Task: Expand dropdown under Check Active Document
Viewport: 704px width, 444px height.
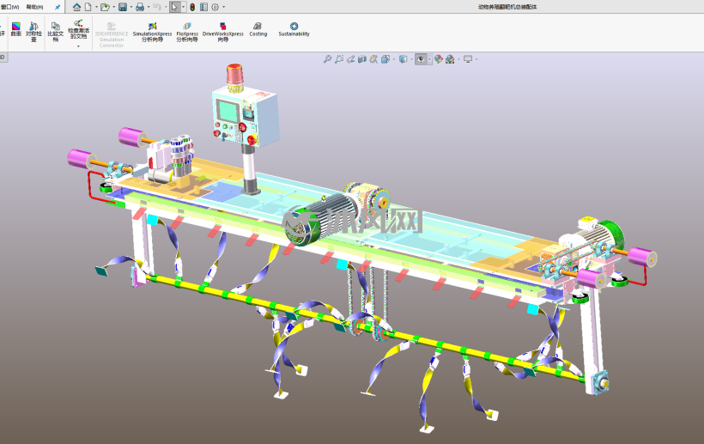Action: [x=79, y=46]
